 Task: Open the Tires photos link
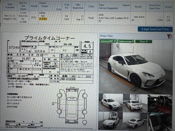[144, 41]
